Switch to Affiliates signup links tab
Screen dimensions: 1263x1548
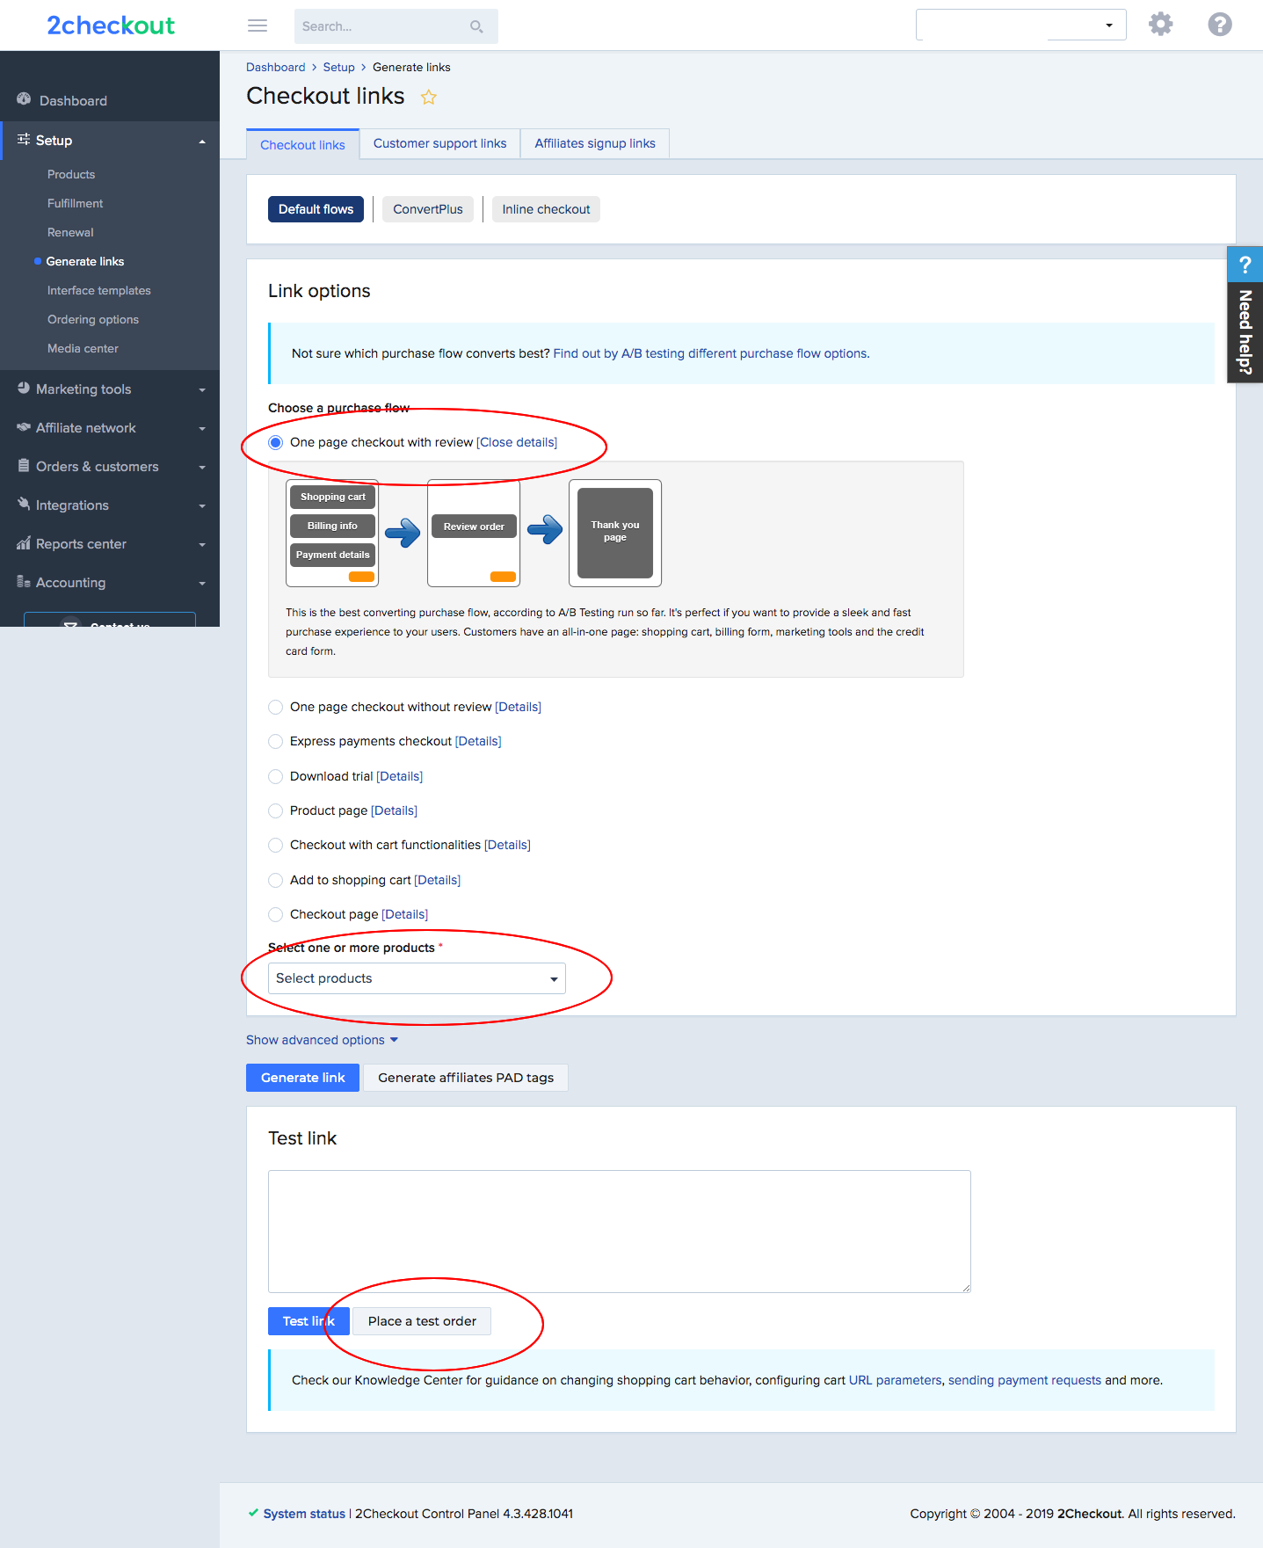pos(595,143)
